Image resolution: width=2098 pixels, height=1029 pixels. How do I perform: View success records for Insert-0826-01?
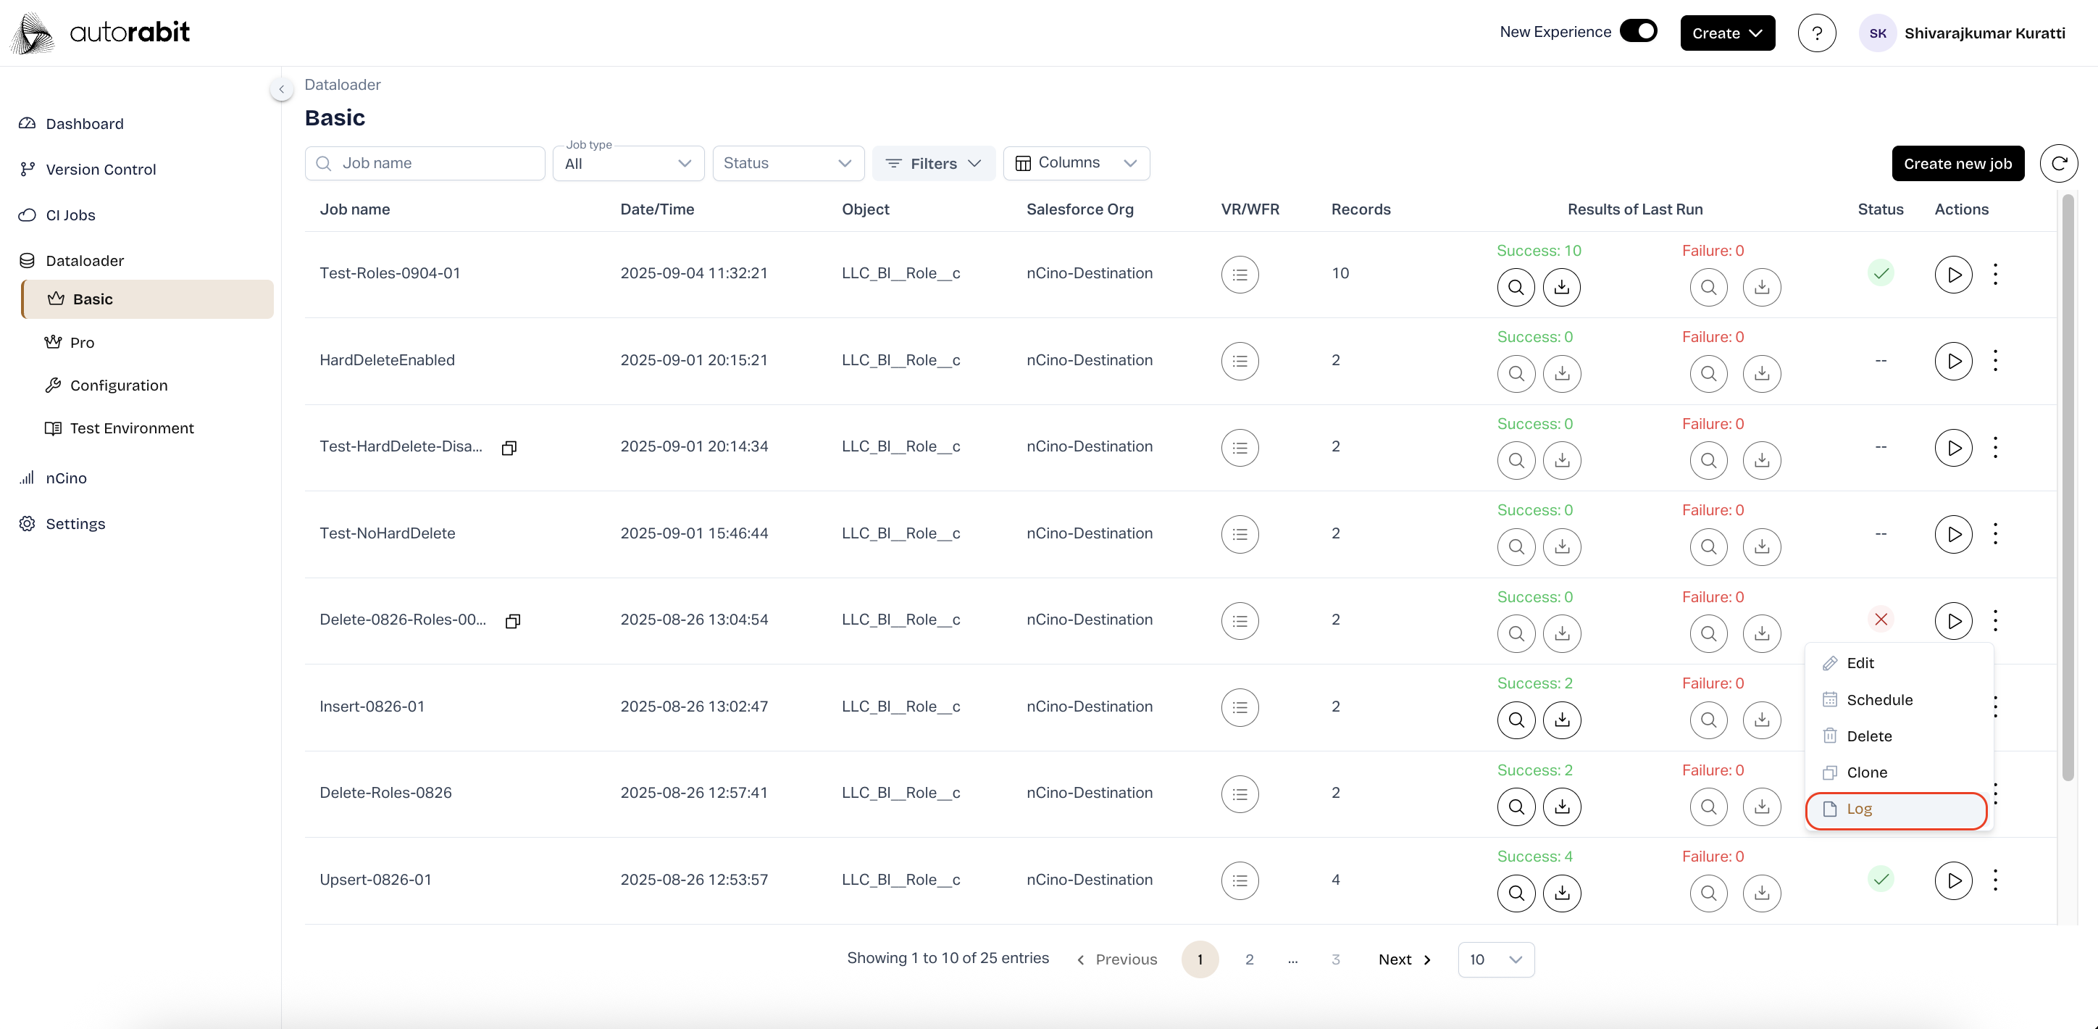click(x=1515, y=720)
